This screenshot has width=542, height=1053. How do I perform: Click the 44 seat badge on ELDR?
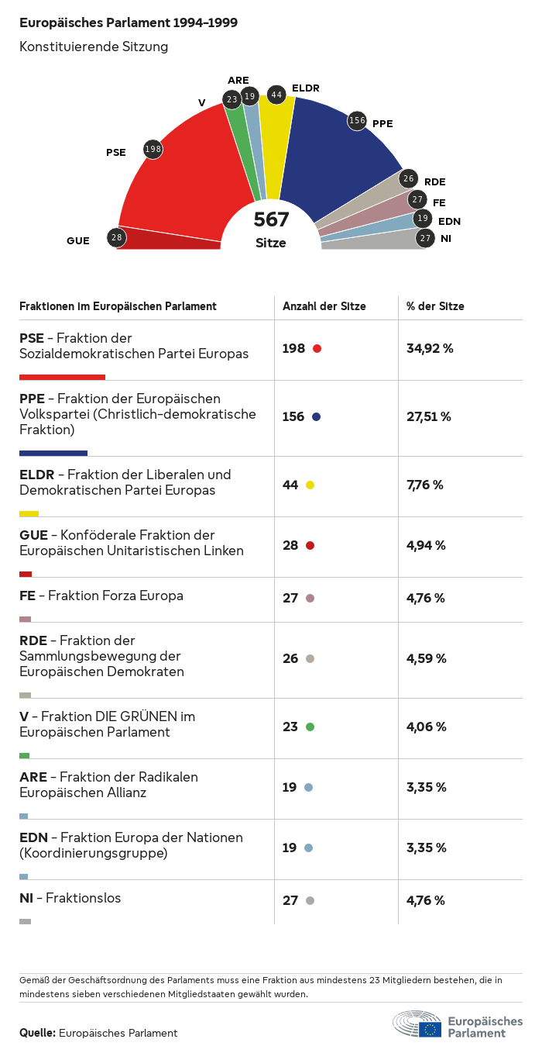click(x=276, y=95)
